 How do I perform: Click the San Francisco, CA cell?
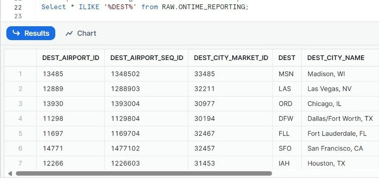340,148
